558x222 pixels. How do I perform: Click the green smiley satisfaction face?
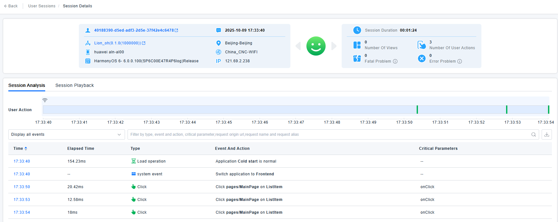point(316,46)
